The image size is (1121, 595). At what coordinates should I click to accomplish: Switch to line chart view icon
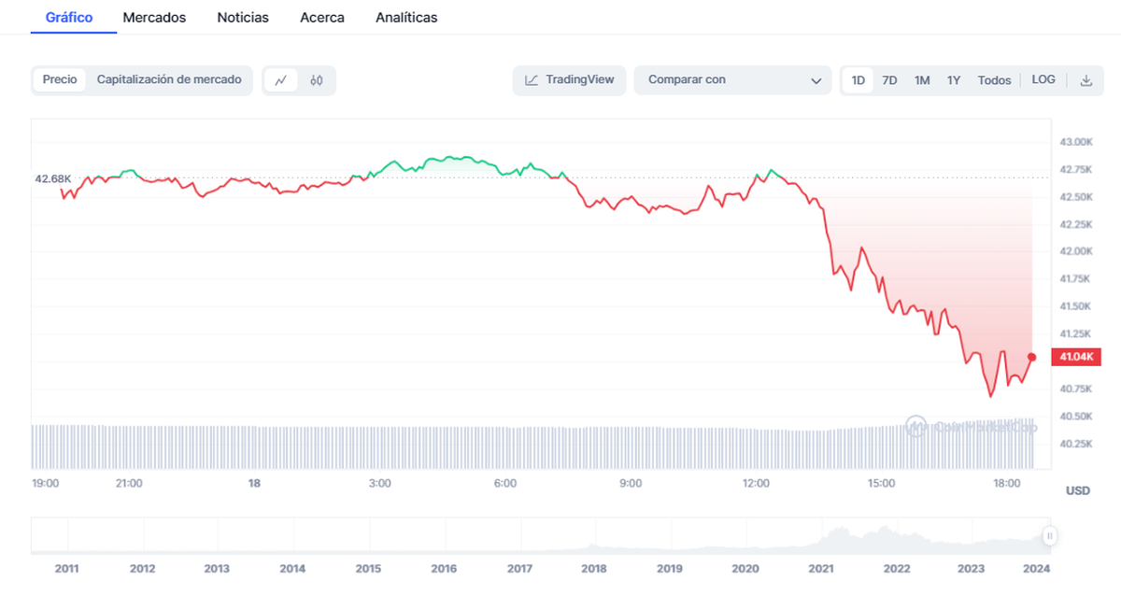coord(280,80)
